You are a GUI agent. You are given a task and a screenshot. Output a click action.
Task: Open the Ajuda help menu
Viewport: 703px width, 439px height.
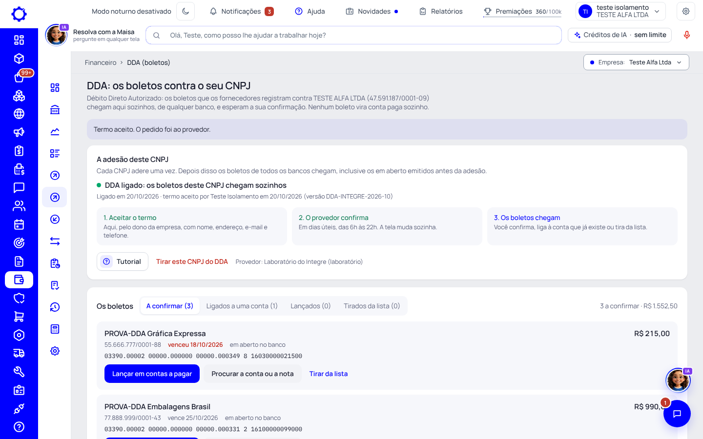click(x=310, y=11)
